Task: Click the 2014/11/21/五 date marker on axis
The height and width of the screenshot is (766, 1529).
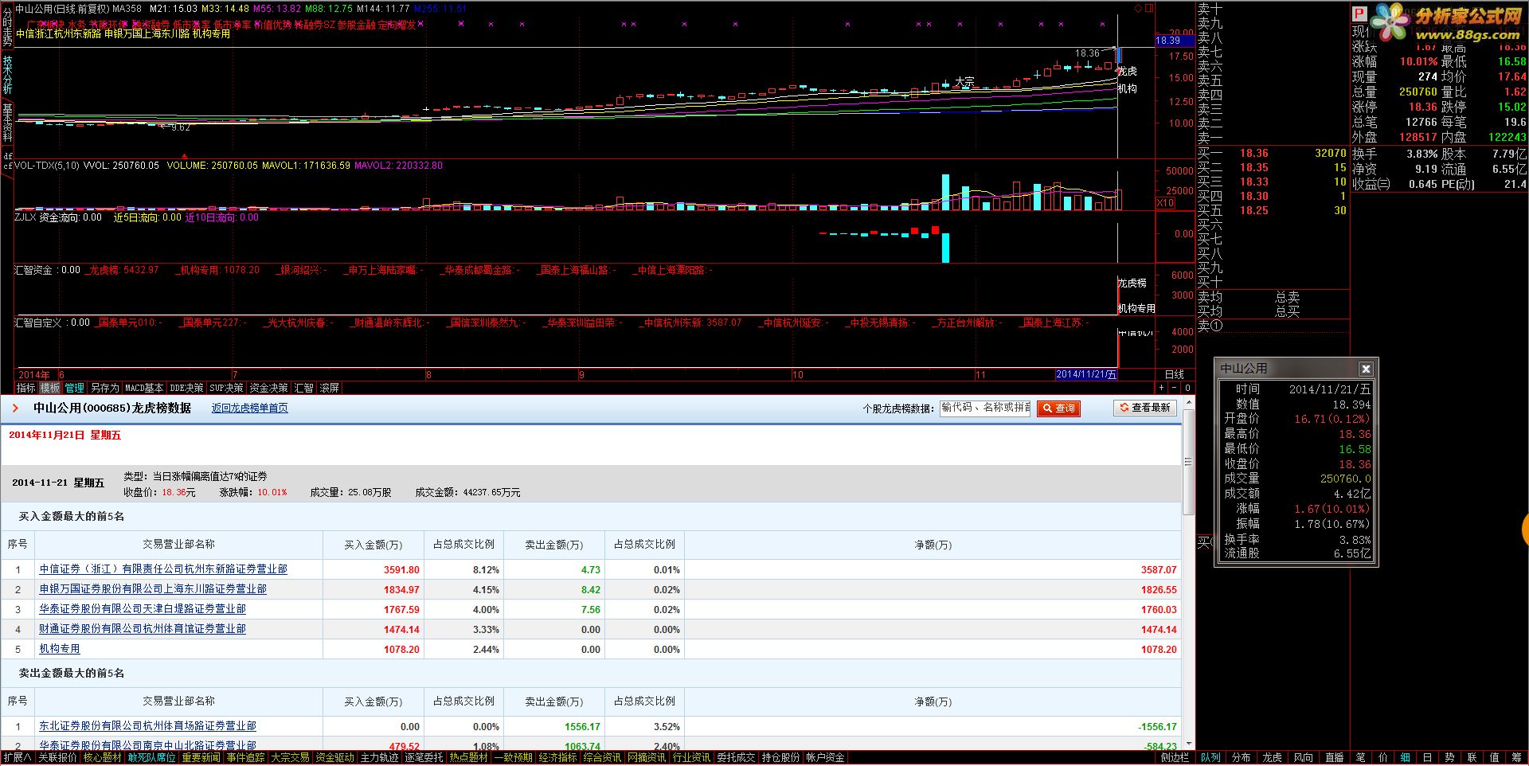Action: [1086, 374]
